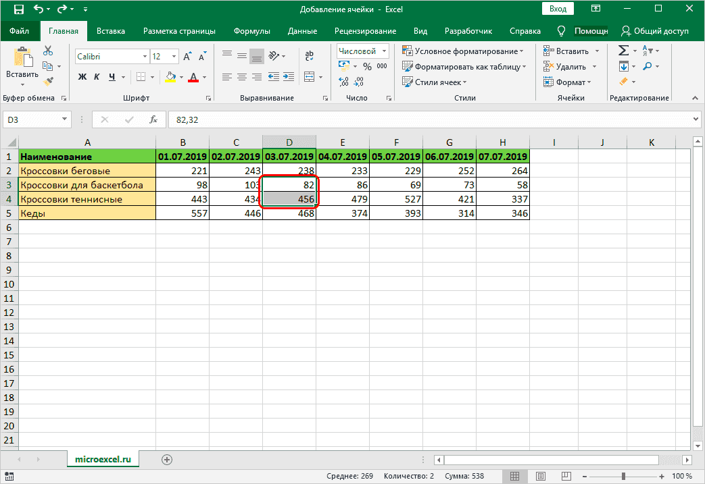The image size is (705, 484).
Task: Click the percent style icon
Action: (367, 66)
